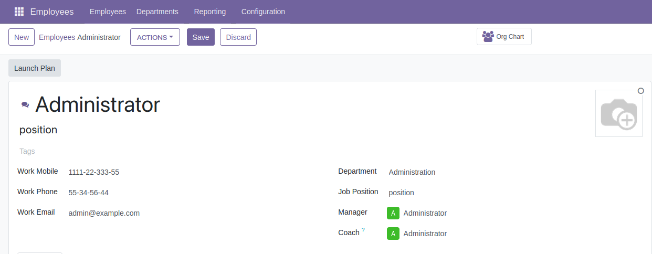Click the Coach help question mark

(x=363, y=230)
